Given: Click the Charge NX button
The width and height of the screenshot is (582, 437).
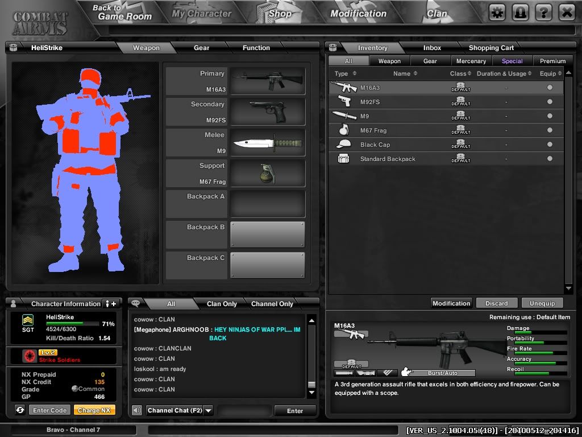Looking at the screenshot, I should [94, 410].
